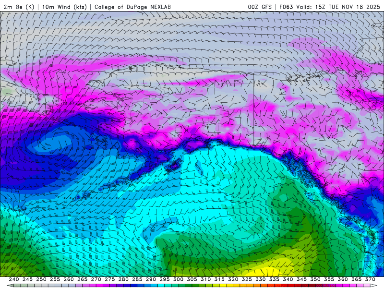The width and height of the screenshot is (384, 288).
Task: Click the 320 colorbar label
Action: [x=233, y=279]
